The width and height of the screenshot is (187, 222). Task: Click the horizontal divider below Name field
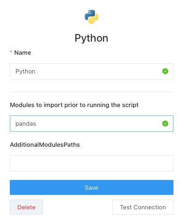tap(92, 92)
